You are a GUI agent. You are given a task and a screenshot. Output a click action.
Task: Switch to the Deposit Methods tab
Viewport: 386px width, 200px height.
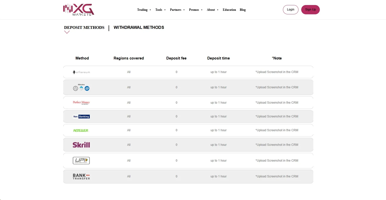click(84, 28)
